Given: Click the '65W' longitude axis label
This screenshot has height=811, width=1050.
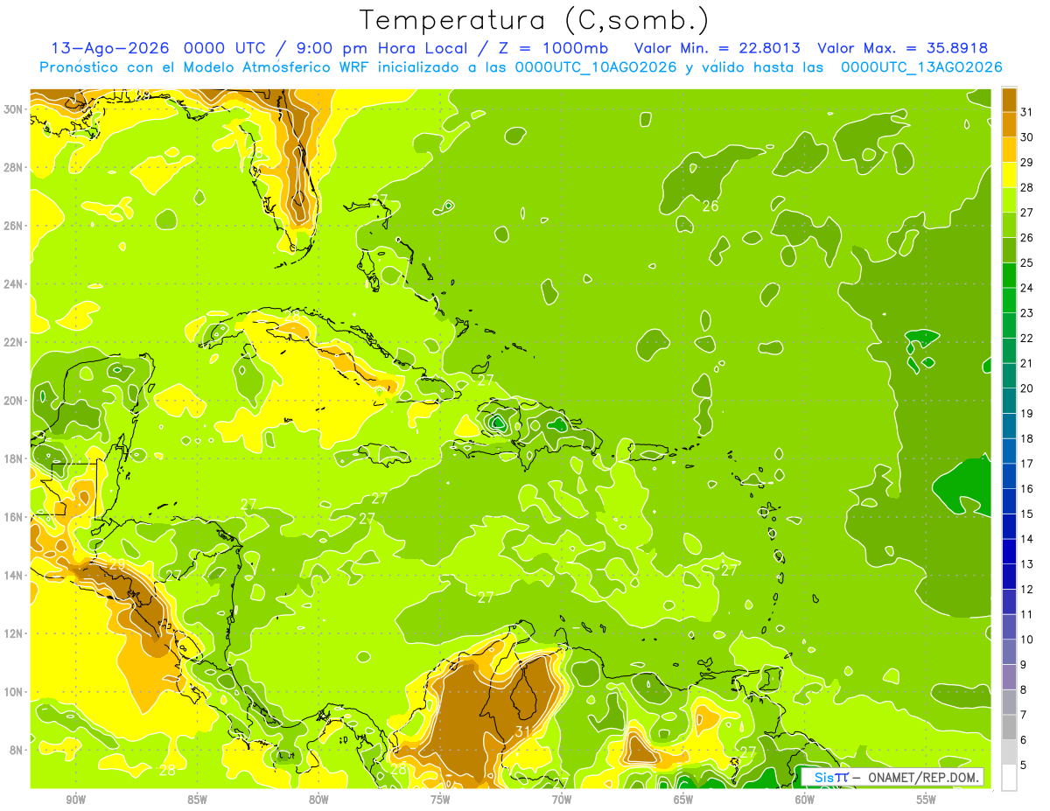Looking at the screenshot, I should click(683, 800).
